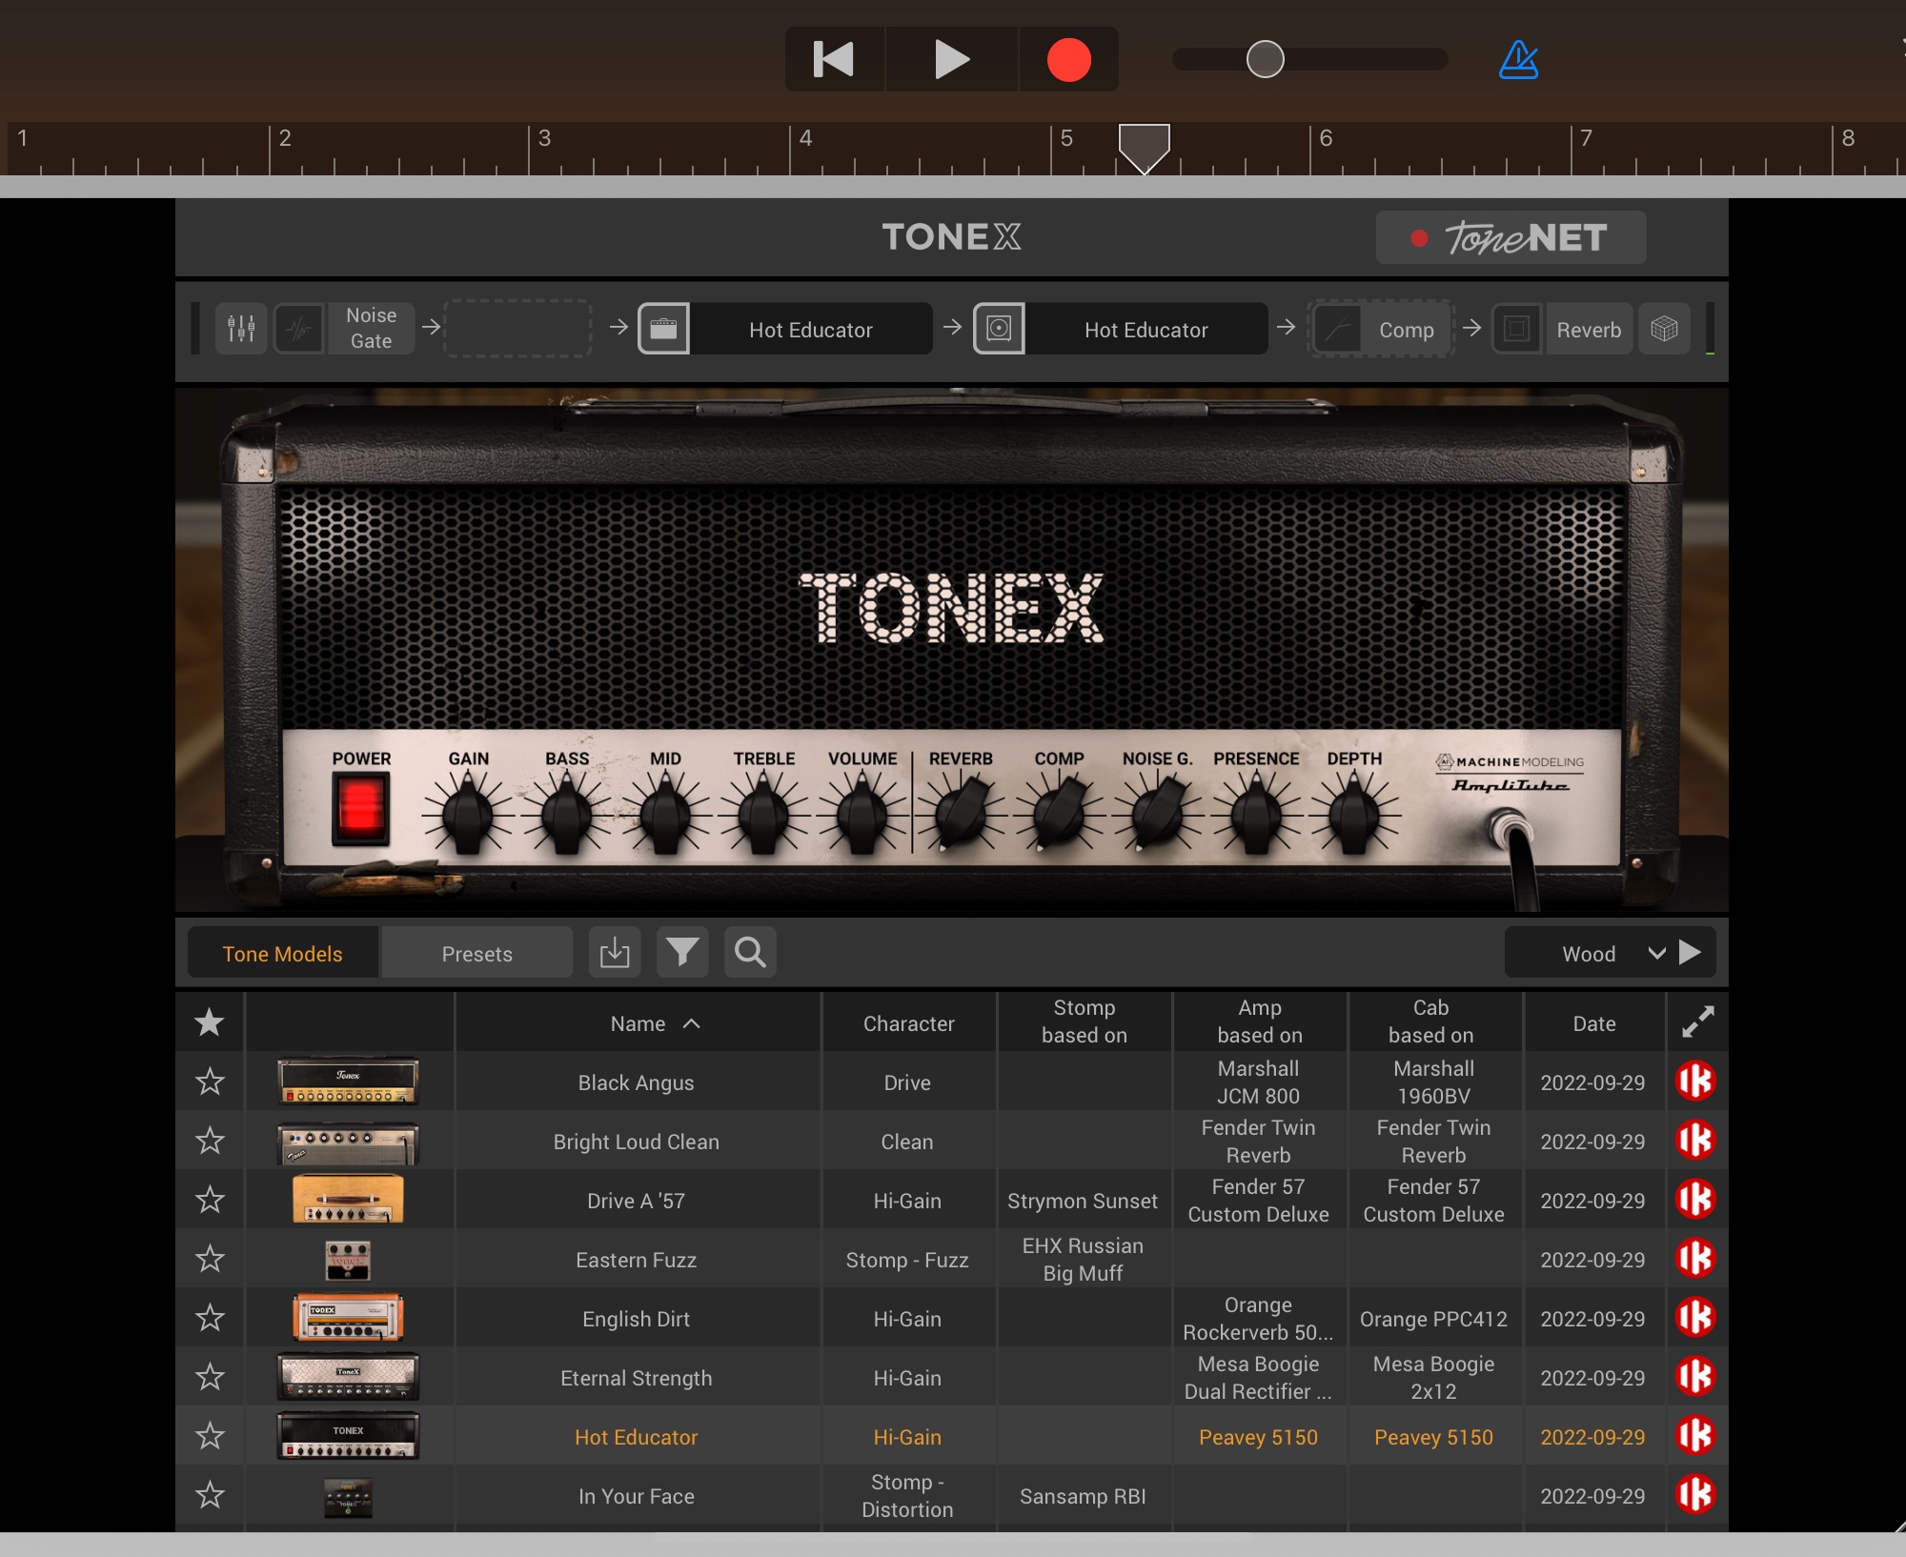Select the Comp block in the chain
Screen dimensions: 1906x1557
coord(1407,329)
